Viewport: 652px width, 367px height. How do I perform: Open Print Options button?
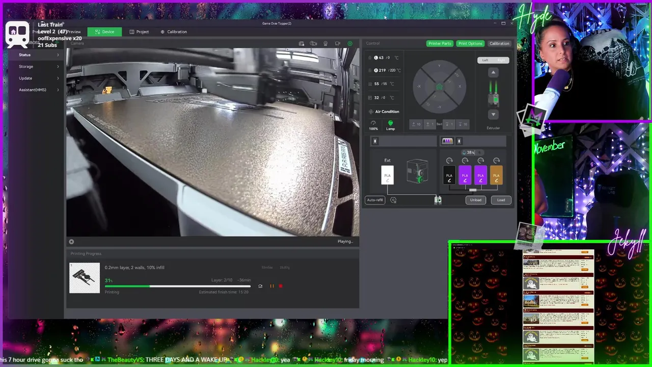click(470, 43)
